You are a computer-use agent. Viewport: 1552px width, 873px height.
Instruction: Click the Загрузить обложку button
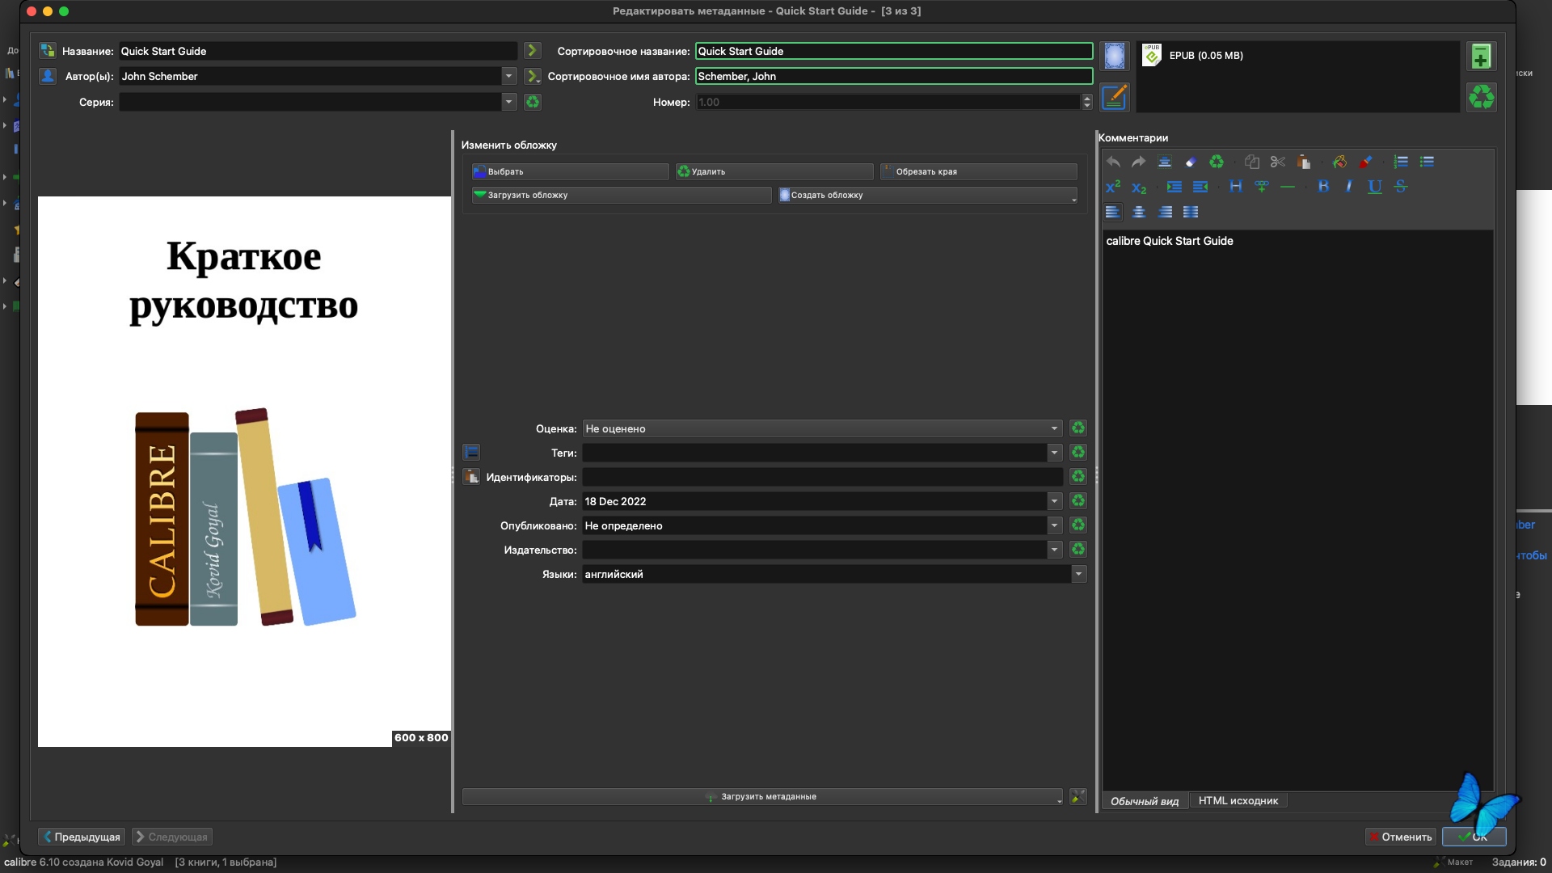[x=621, y=195]
